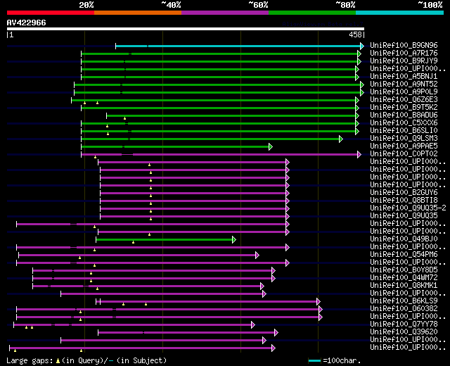Select hit label UniRef100_Q54PM6

(404, 255)
